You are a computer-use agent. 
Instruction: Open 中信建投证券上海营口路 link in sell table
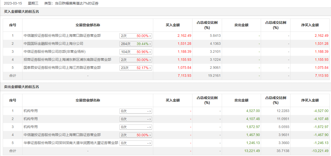(62, 135)
